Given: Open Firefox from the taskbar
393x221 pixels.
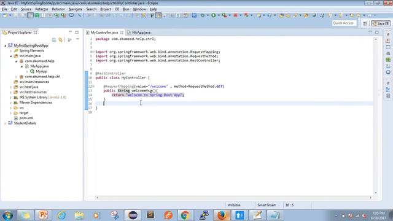Looking at the screenshot, I should click(x=222, y=215).
